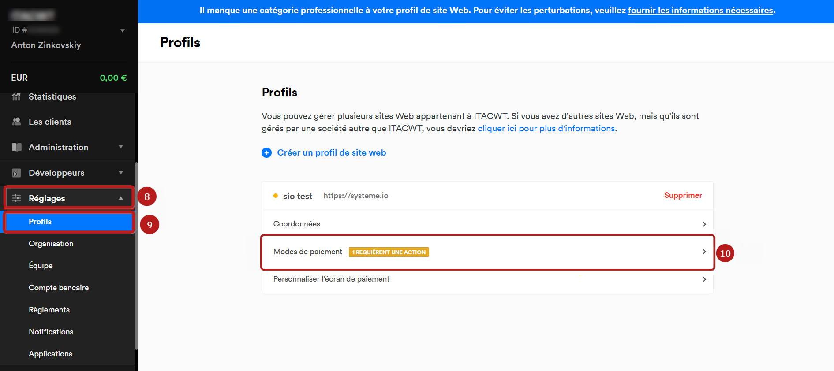
Task: Expand the Développeurs menu arrow
Action: [121, 173]
